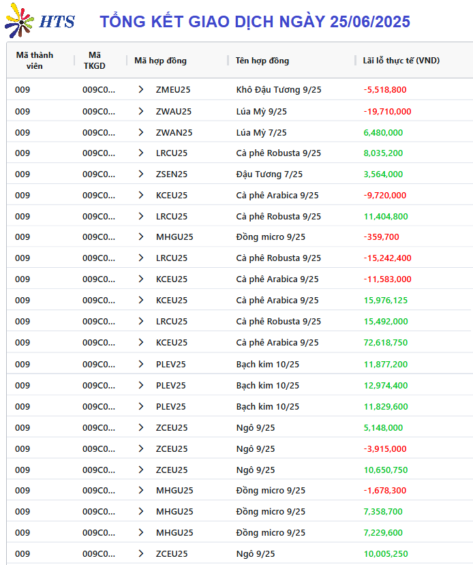
Task: Expand the PLEV25 row with 12,974,400 profit
Action: point(141,385)
